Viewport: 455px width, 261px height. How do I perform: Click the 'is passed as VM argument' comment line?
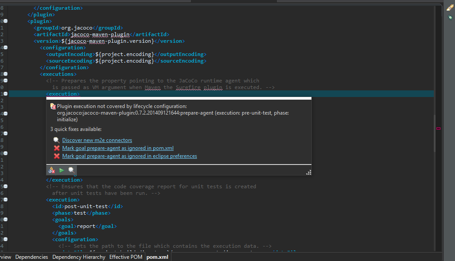(163, 87)
